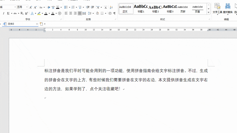This screenshot has height=133, width=237.
Task: Expand the line spacing dropdown arrow
Action: coord(93,13)
